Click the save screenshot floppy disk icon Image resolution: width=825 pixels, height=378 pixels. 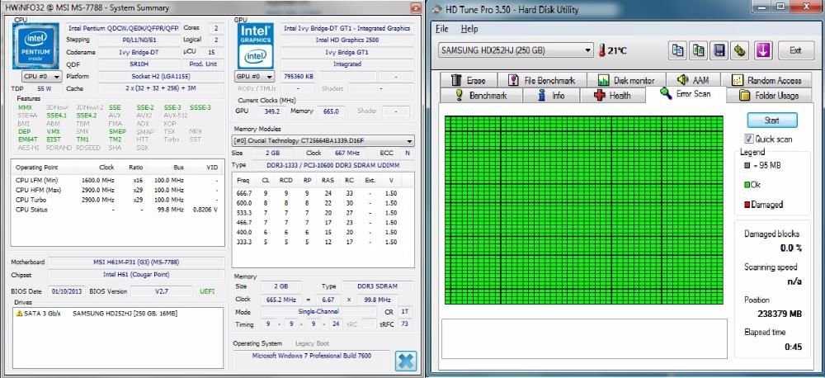pyautogui.click(x=719, y=50)
